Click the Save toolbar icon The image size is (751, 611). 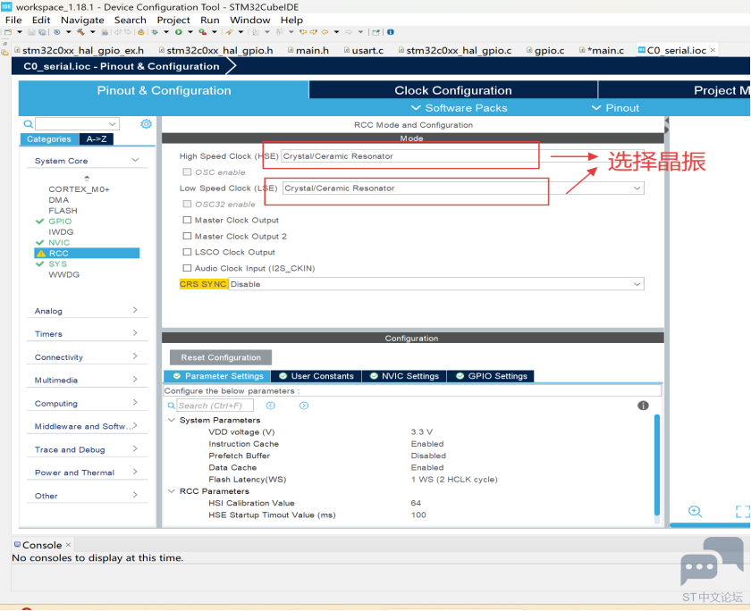tap(31, 32)
